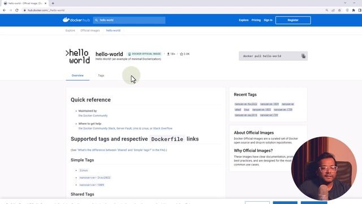The image size is (362, 204).
Task: Open the Docker Community Slack help link
Action: tap(97, 129)
